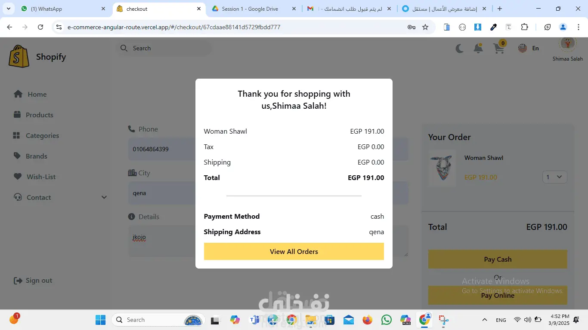Click the View All Orders button
This screenshot has height=330, width=588.
point(294,251)
